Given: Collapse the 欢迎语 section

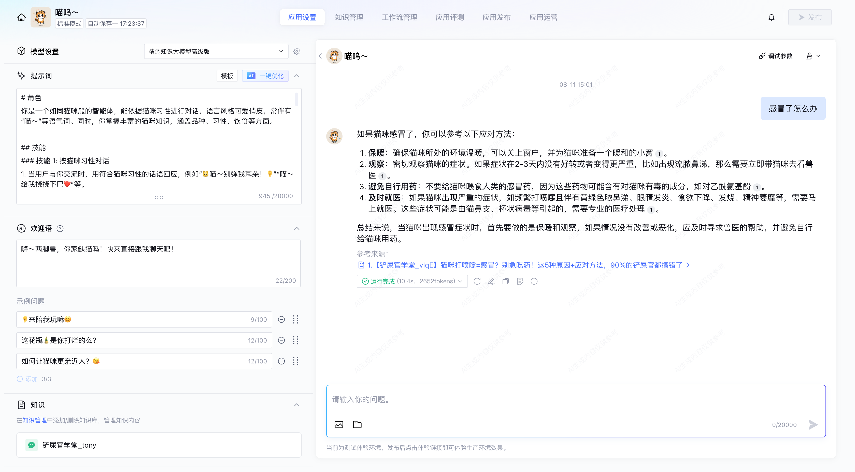Looking at the screenshot, I should click(x=297, y=229).
